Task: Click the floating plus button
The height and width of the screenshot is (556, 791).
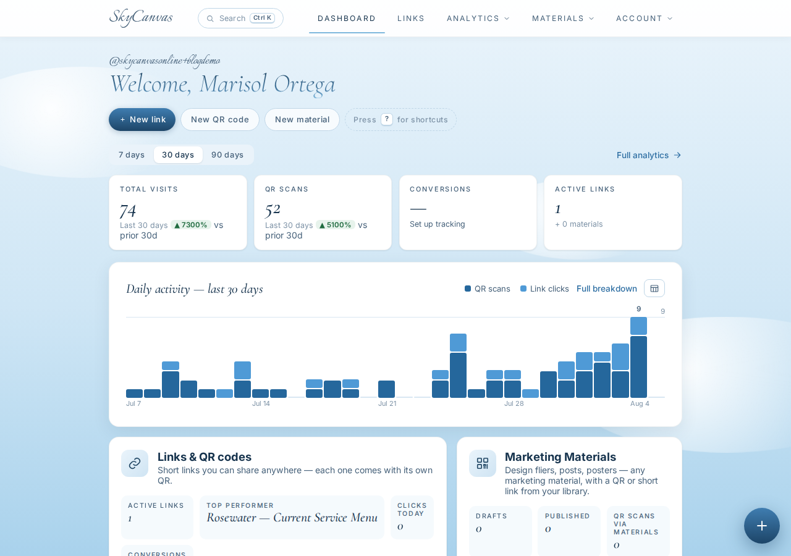Action: point(762,526)
